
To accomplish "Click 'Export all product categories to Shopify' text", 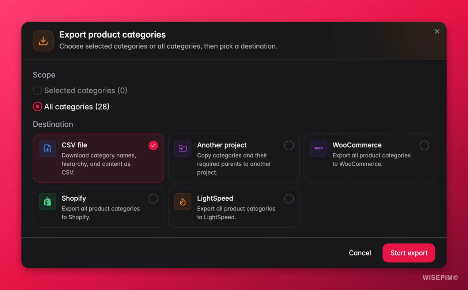I will point(101,213).
